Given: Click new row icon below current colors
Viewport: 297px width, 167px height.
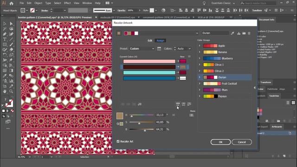Looking at the screenshot, I should (140, 104).
